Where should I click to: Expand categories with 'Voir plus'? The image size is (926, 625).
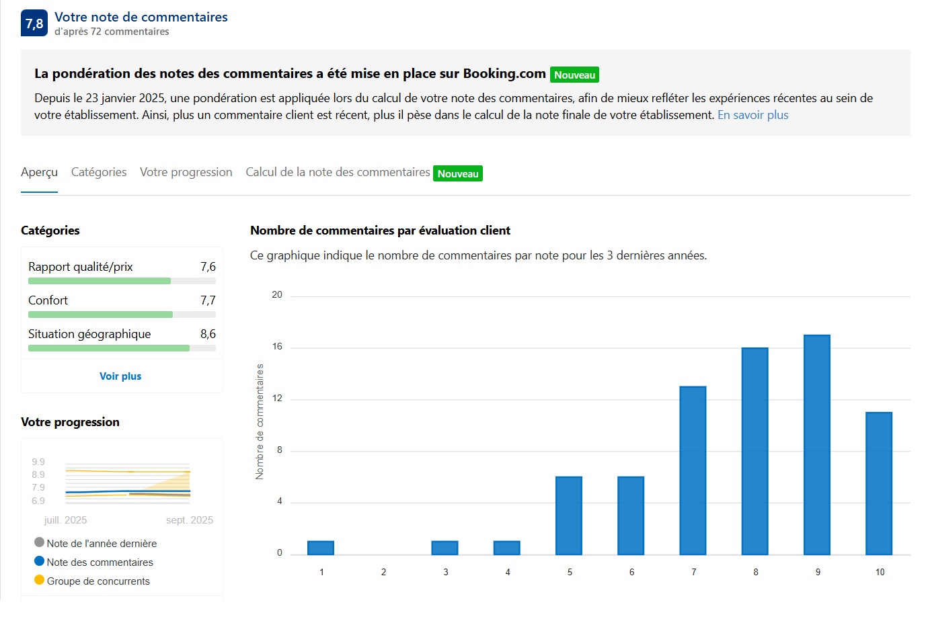click(120, 376)
